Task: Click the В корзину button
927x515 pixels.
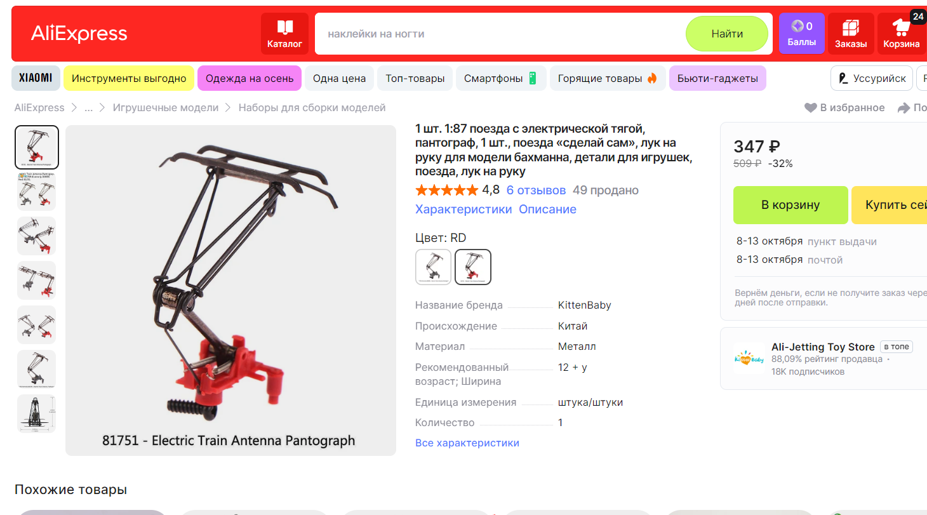Action: [x=790, y=205]
